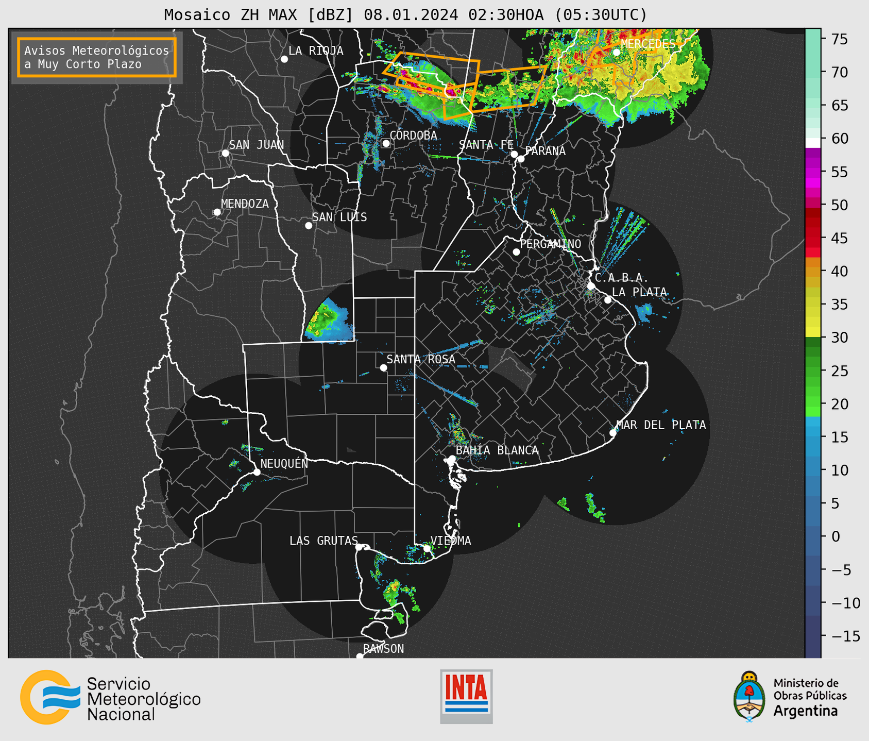Screen dimensions: 869x741
Task: Click the San Juan city dot
Action: tap(225, 153)
